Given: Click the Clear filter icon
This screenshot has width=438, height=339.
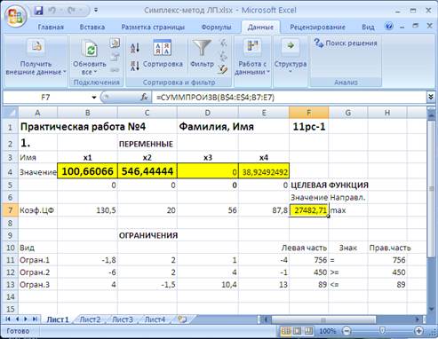Looking at the screenshot, I should tap(223, 43).
